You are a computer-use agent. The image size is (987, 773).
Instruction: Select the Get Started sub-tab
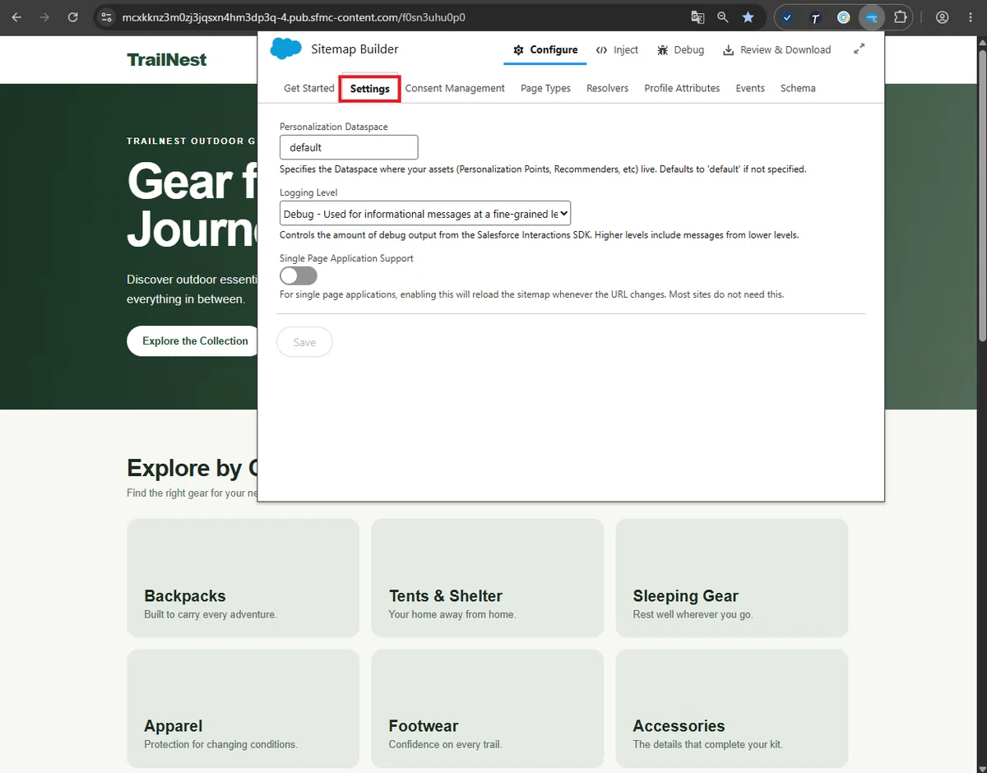click(309, 88)
